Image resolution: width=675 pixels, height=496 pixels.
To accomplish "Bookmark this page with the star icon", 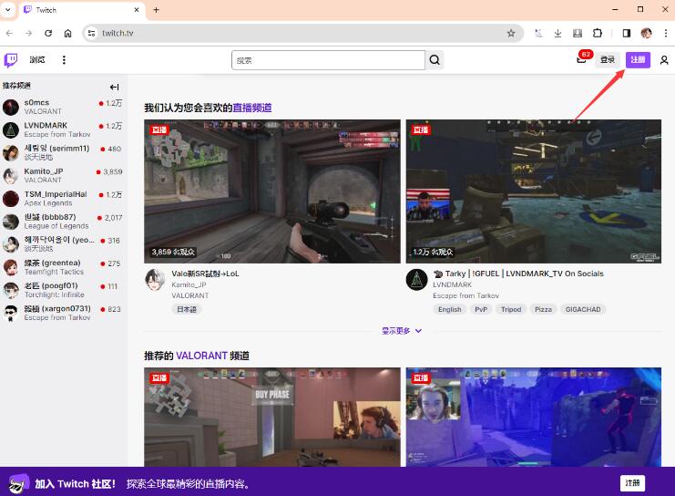I will click(511, 33).
